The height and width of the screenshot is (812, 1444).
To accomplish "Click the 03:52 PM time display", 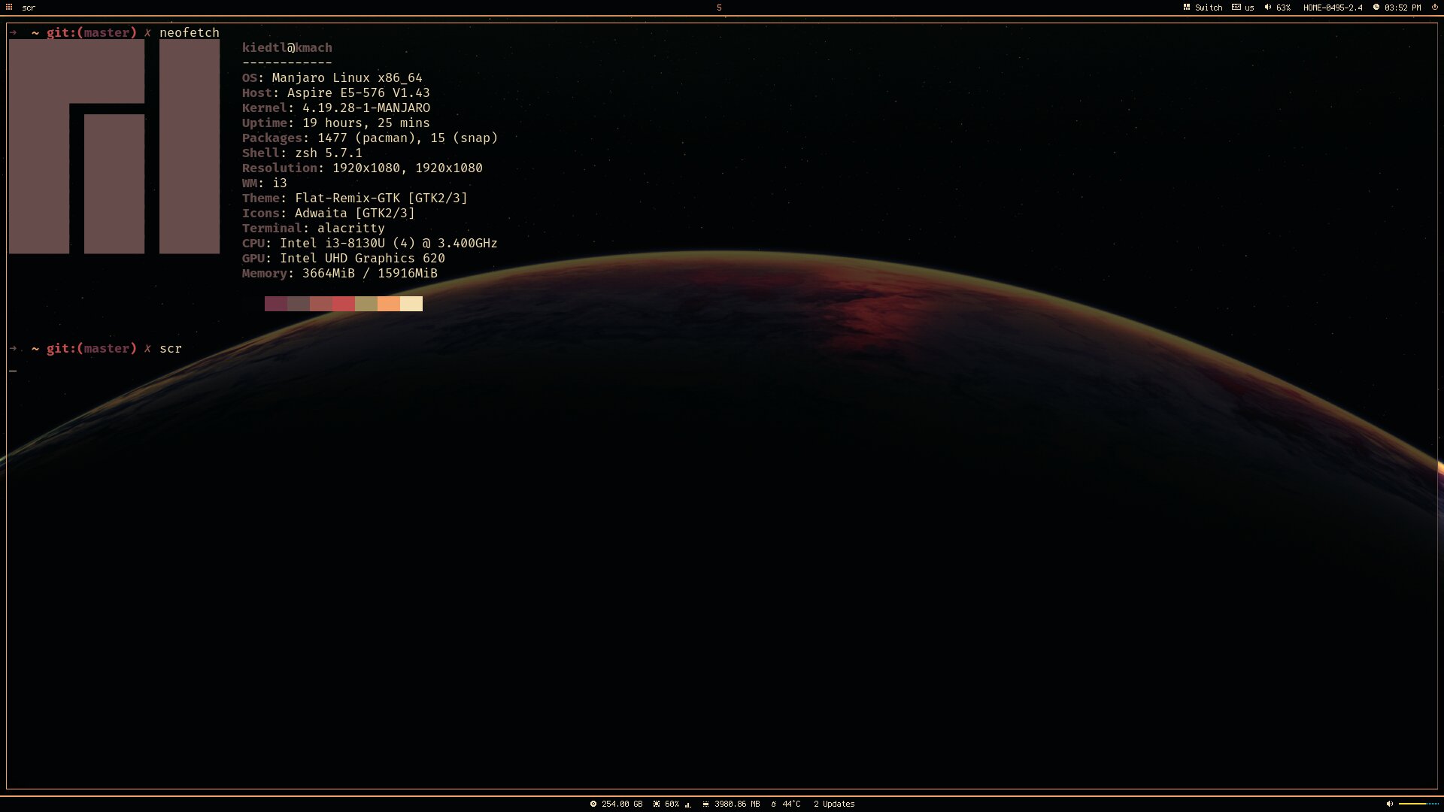I will coord(1403,8).
